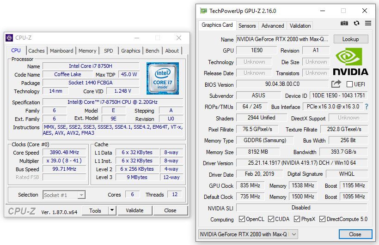Click the GPU-Z title bar app icon
The width and height of the screenshot is (379, 245).
point(203,11)
